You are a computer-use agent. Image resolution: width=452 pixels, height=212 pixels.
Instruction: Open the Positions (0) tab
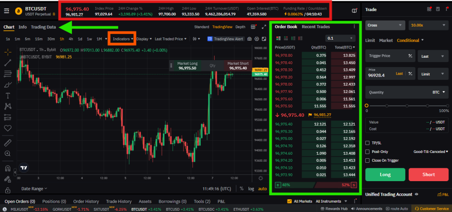[54, 202]
